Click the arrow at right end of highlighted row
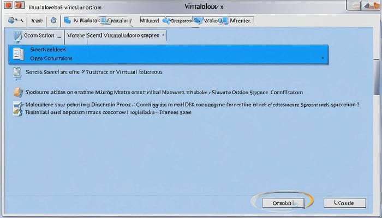Image resolution: width=382 pixels, height=218 pixels. [323, 58]
